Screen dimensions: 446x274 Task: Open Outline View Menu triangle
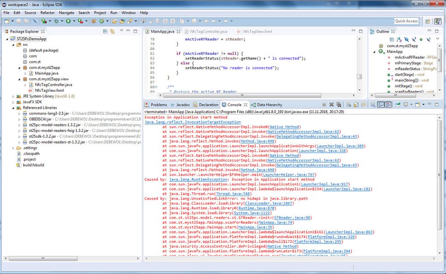(x=438, y=39)
